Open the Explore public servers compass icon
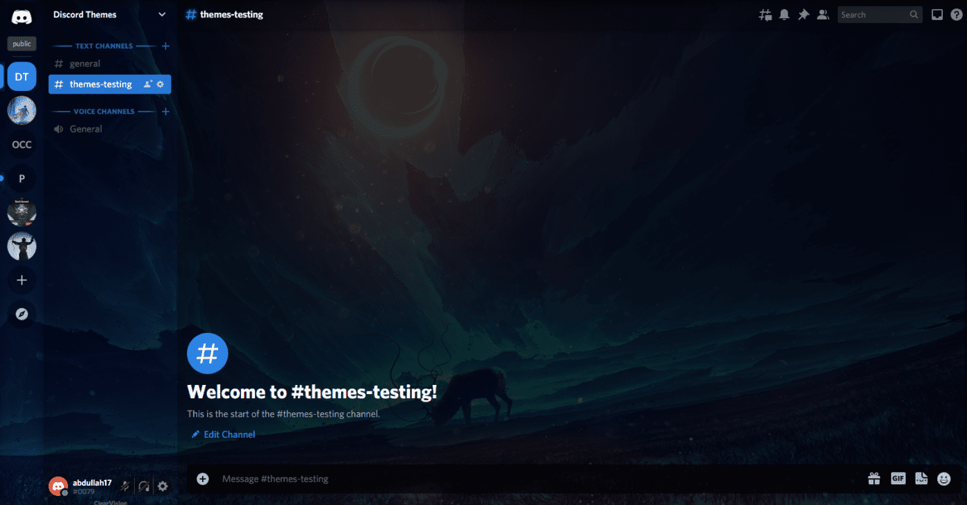 (x=22, y=314)
